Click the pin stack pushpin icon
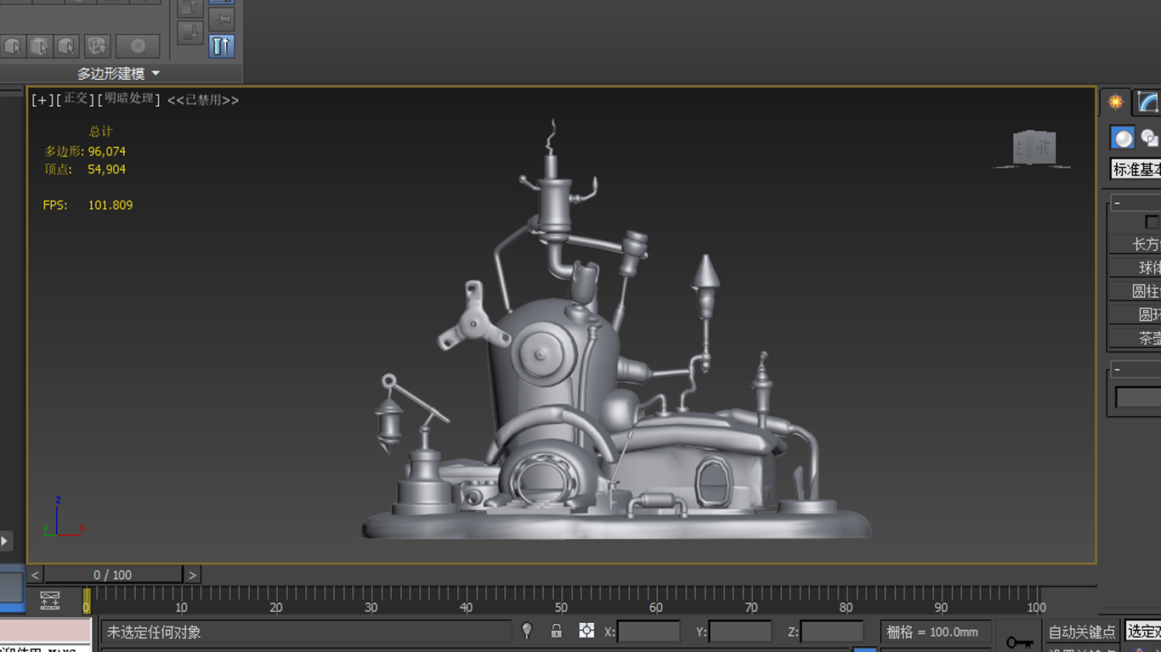Viewport: 1161px width, 652px height. point(221,18)
